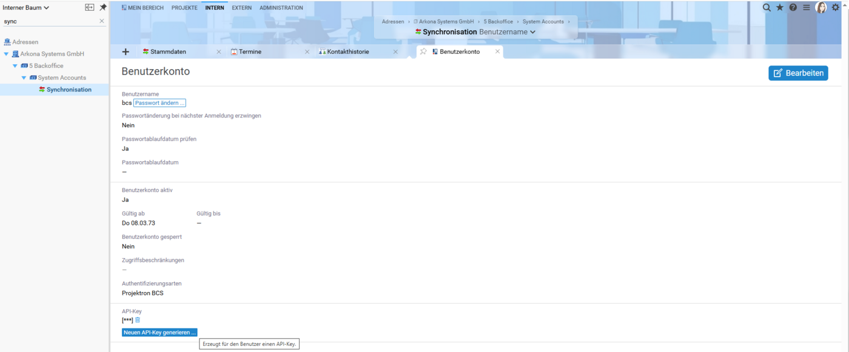The image size is (849, 352).
Task: Click Neuen API-Key generieren button
Action: [159, 333]
